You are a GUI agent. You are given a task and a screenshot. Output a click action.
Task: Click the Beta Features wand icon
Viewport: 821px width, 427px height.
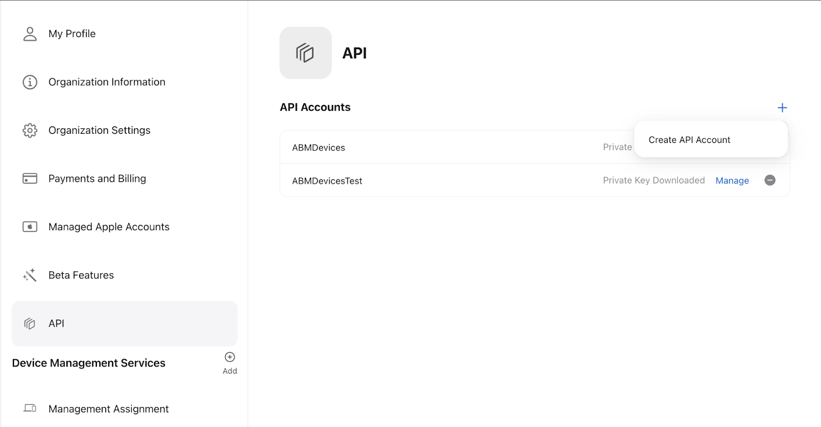tap(30, 275)
